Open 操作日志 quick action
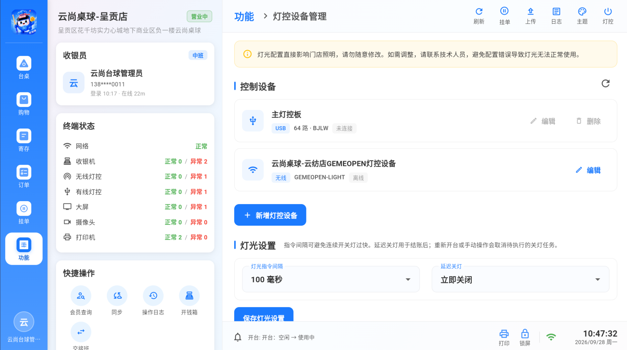The height and width of the screenshot is (350, 627). point(153,300)
